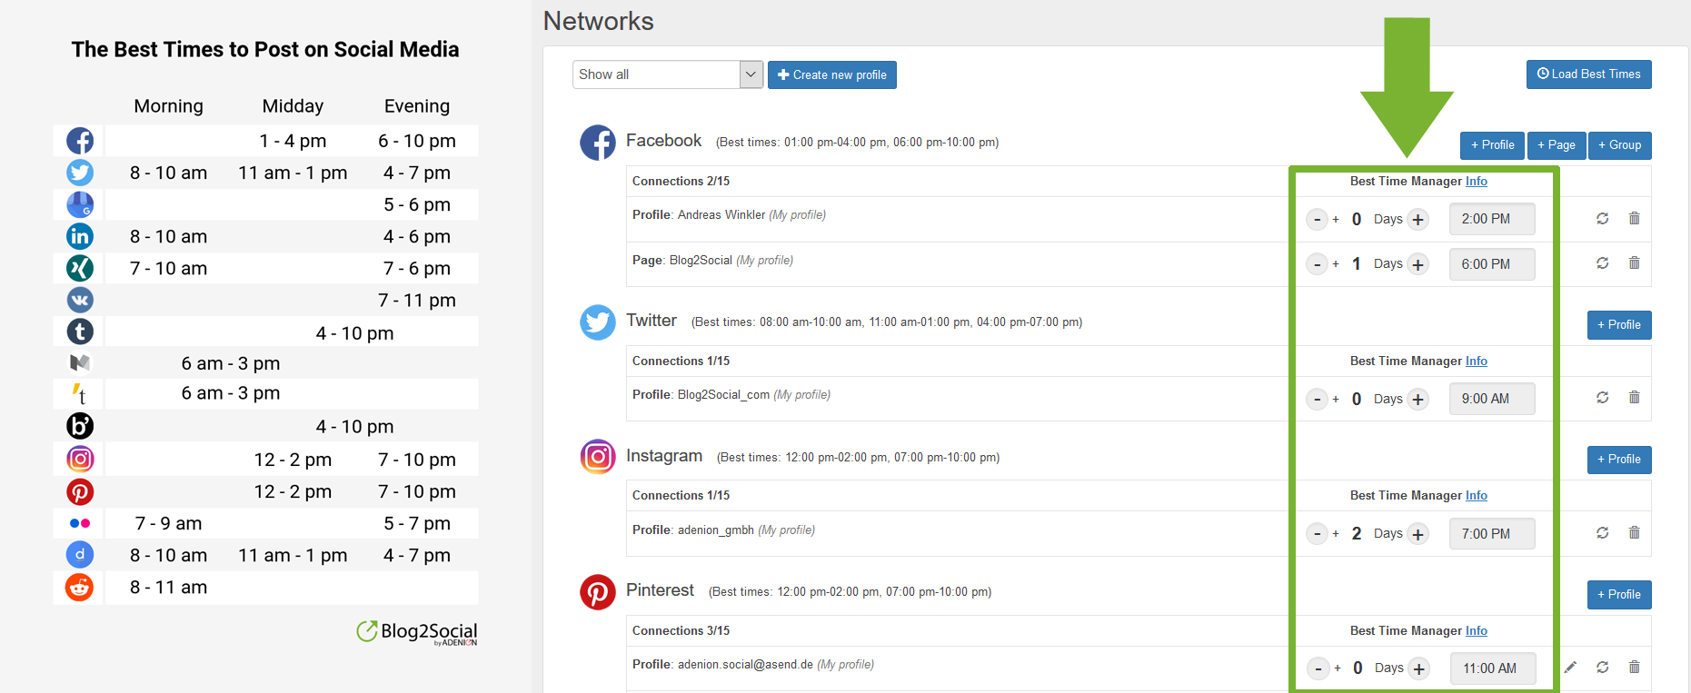Click the Pinterest network logo in Networks
Viewport: 1691px width, 693px height.
pyautogui.click(x=598, y=592)
